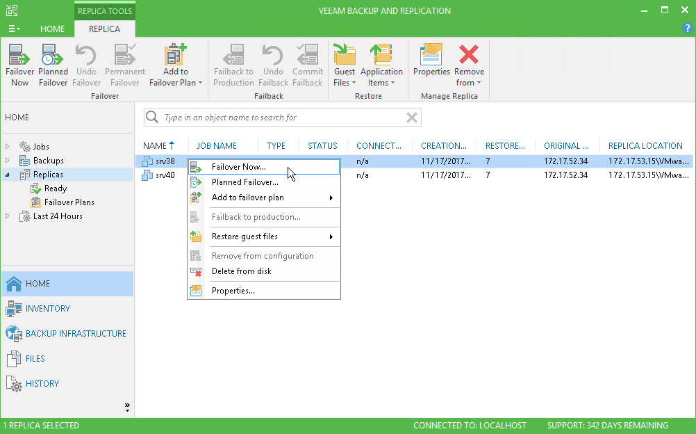Click the help question mark icon
This screenshot has width=696, height=434.
687,29
